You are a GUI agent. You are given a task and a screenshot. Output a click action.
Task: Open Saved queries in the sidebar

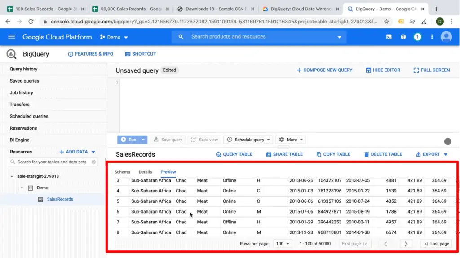24,81
